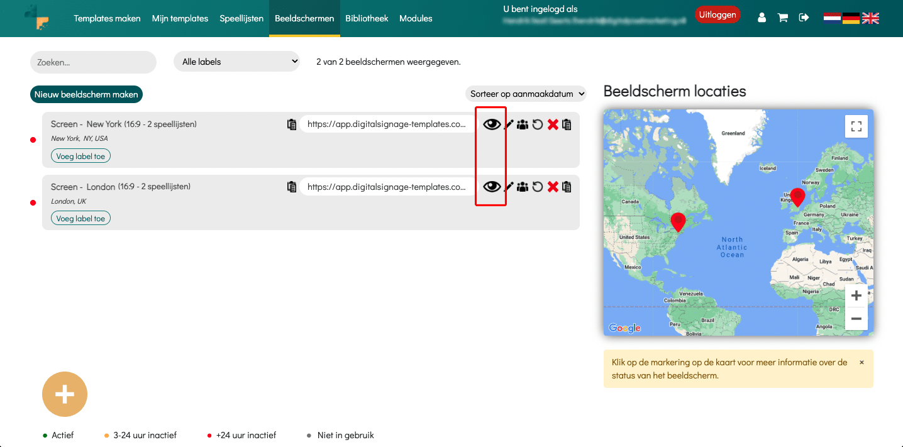Go to the Bibliotheek tab
The width and height of the screenshot is (903, 447).
[x=367, y=18]
